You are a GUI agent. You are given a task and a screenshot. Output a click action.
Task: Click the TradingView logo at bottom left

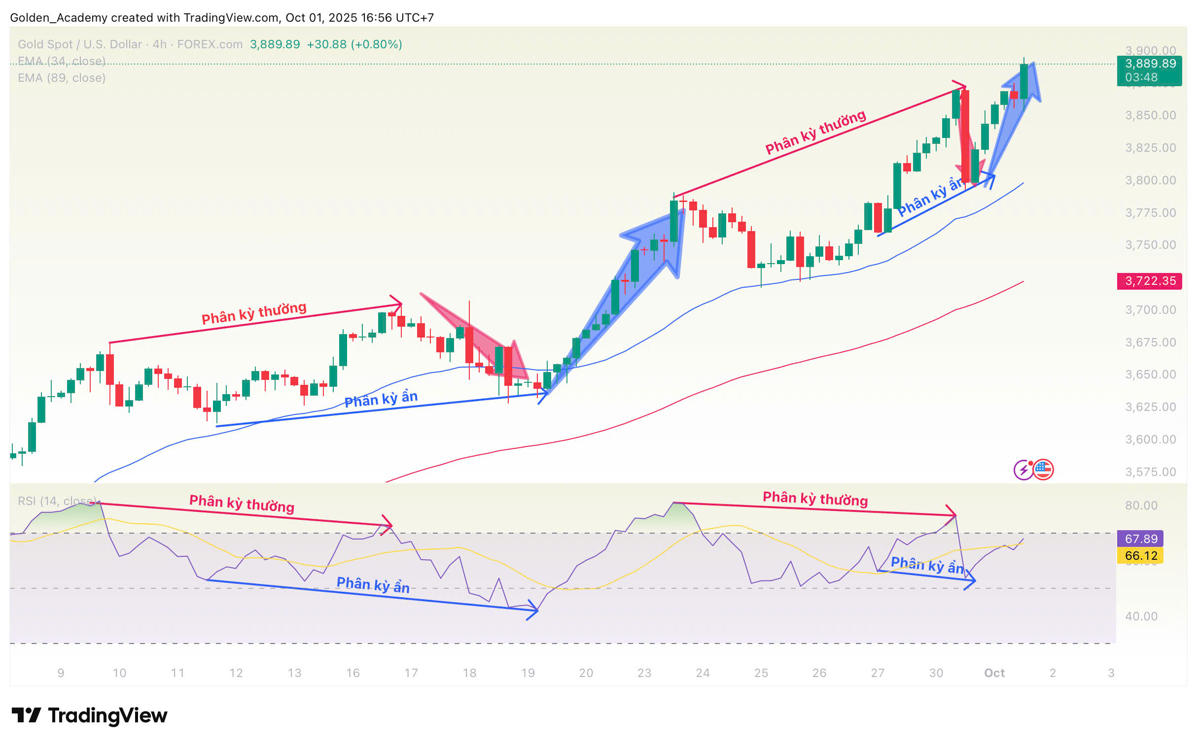coord(89,715)
